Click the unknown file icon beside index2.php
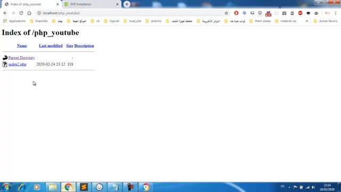Viewport: 341px width, 192px height. tap(5, 64)
